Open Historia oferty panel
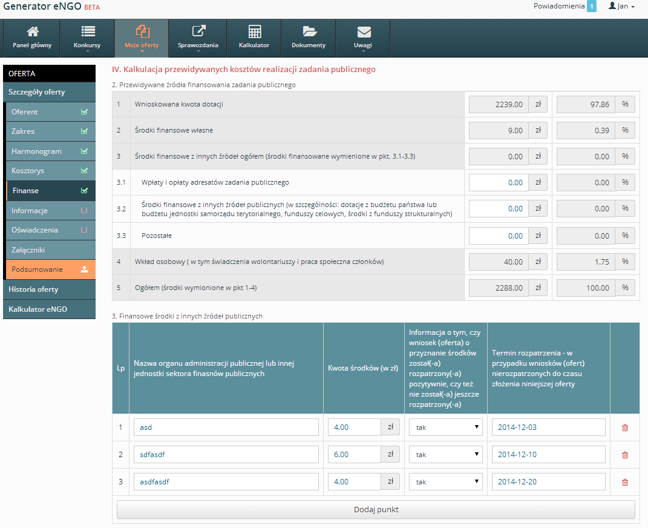 pos(49,289)
